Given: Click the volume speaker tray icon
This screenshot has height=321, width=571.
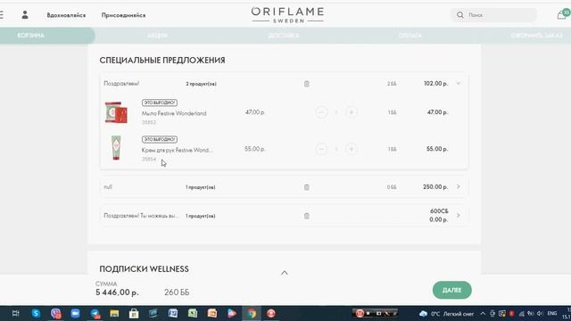Looking at the screenshot, I should pyautogui.click(x=540, y=313).
